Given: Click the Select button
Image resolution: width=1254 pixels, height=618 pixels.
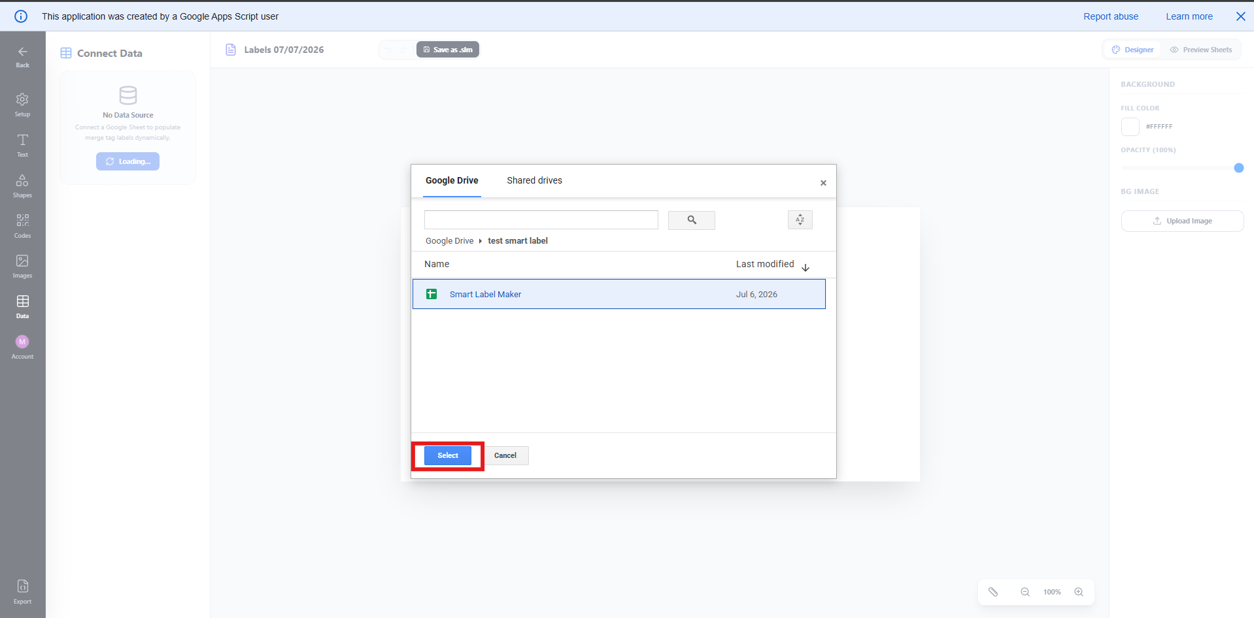Looking at the screenshot, I should pyautogui.click(x=448, y=455).
